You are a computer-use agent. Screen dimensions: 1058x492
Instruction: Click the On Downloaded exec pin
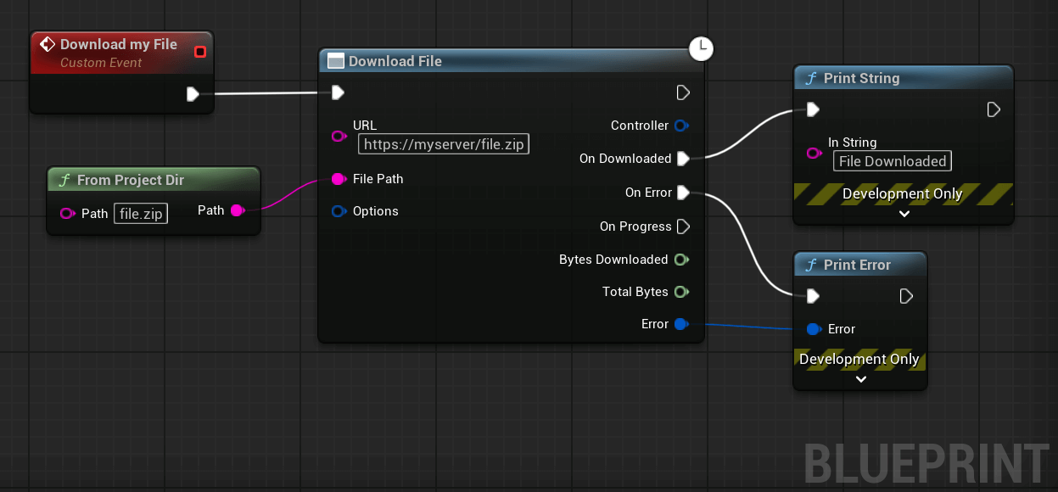pos(683,159)
